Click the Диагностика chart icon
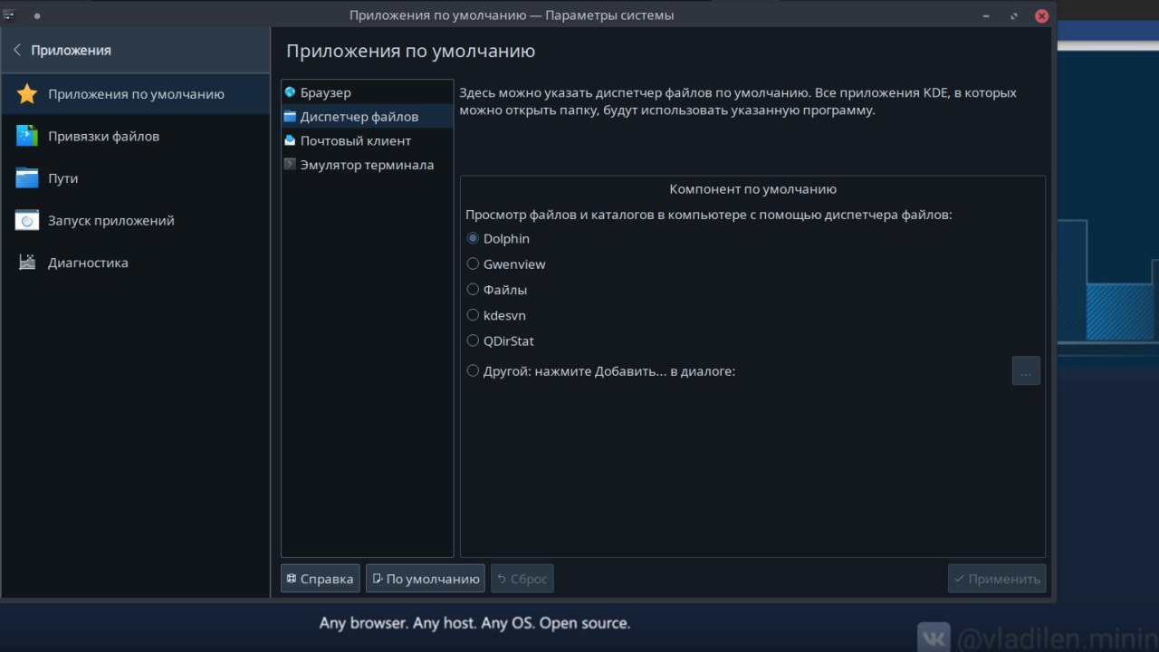The width and height of the screenshot is (1159, 652). click(x=27, y=263)
